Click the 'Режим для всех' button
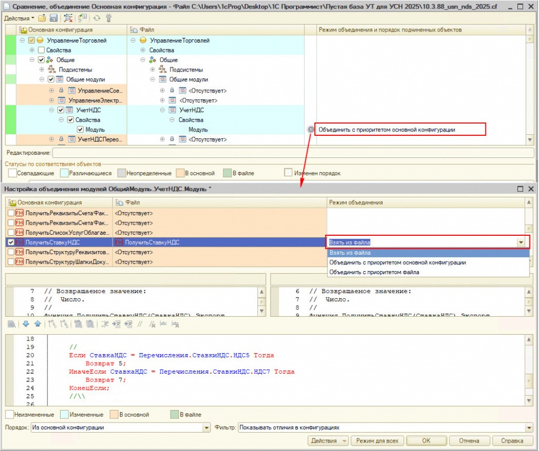Image resolution: width=539 pixels, height=451 pixels. pyautogui.click(x=377, y=440)
